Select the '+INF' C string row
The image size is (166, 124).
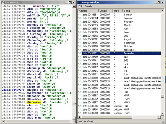point(120,95)
